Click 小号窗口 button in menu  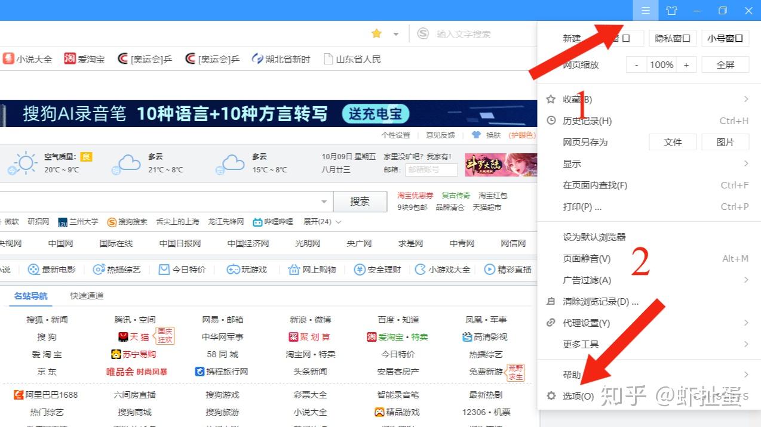[725, 38]
